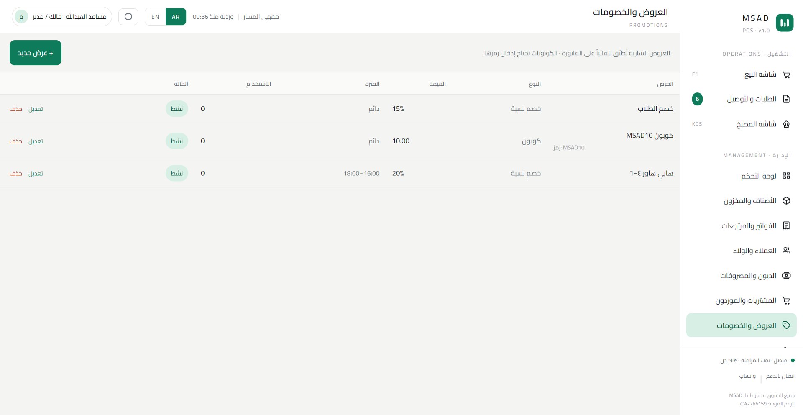Click invoices and returns receipt icon

[786, 225]
